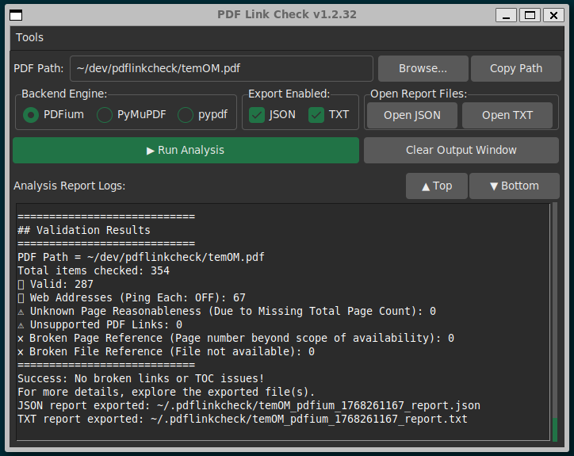Close the PDF Link Check window

coord(553,15)
